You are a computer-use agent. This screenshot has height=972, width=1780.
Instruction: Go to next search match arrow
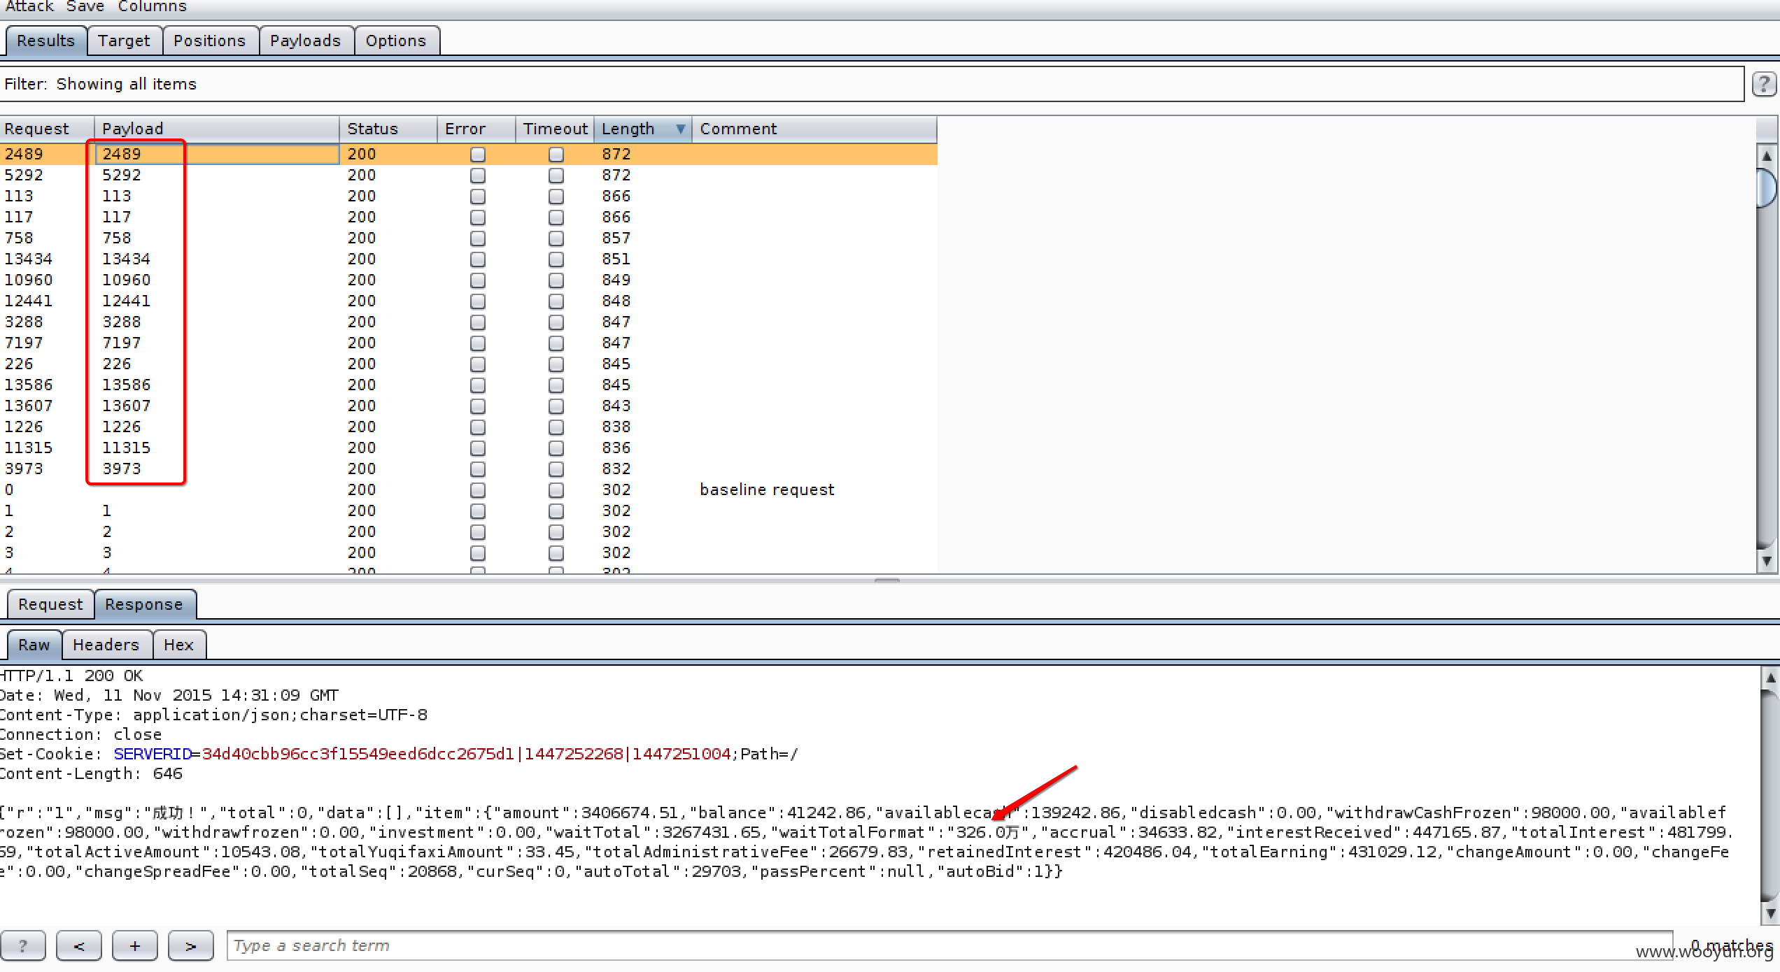click(x=190, y=945)
